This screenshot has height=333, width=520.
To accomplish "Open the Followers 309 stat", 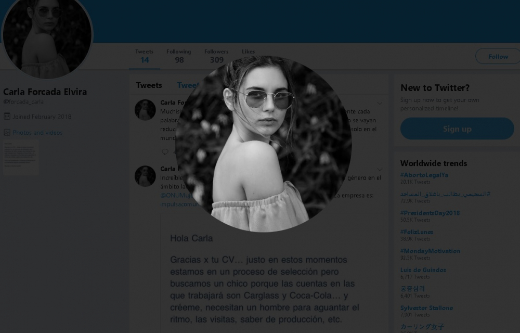I will click(216, 56).
